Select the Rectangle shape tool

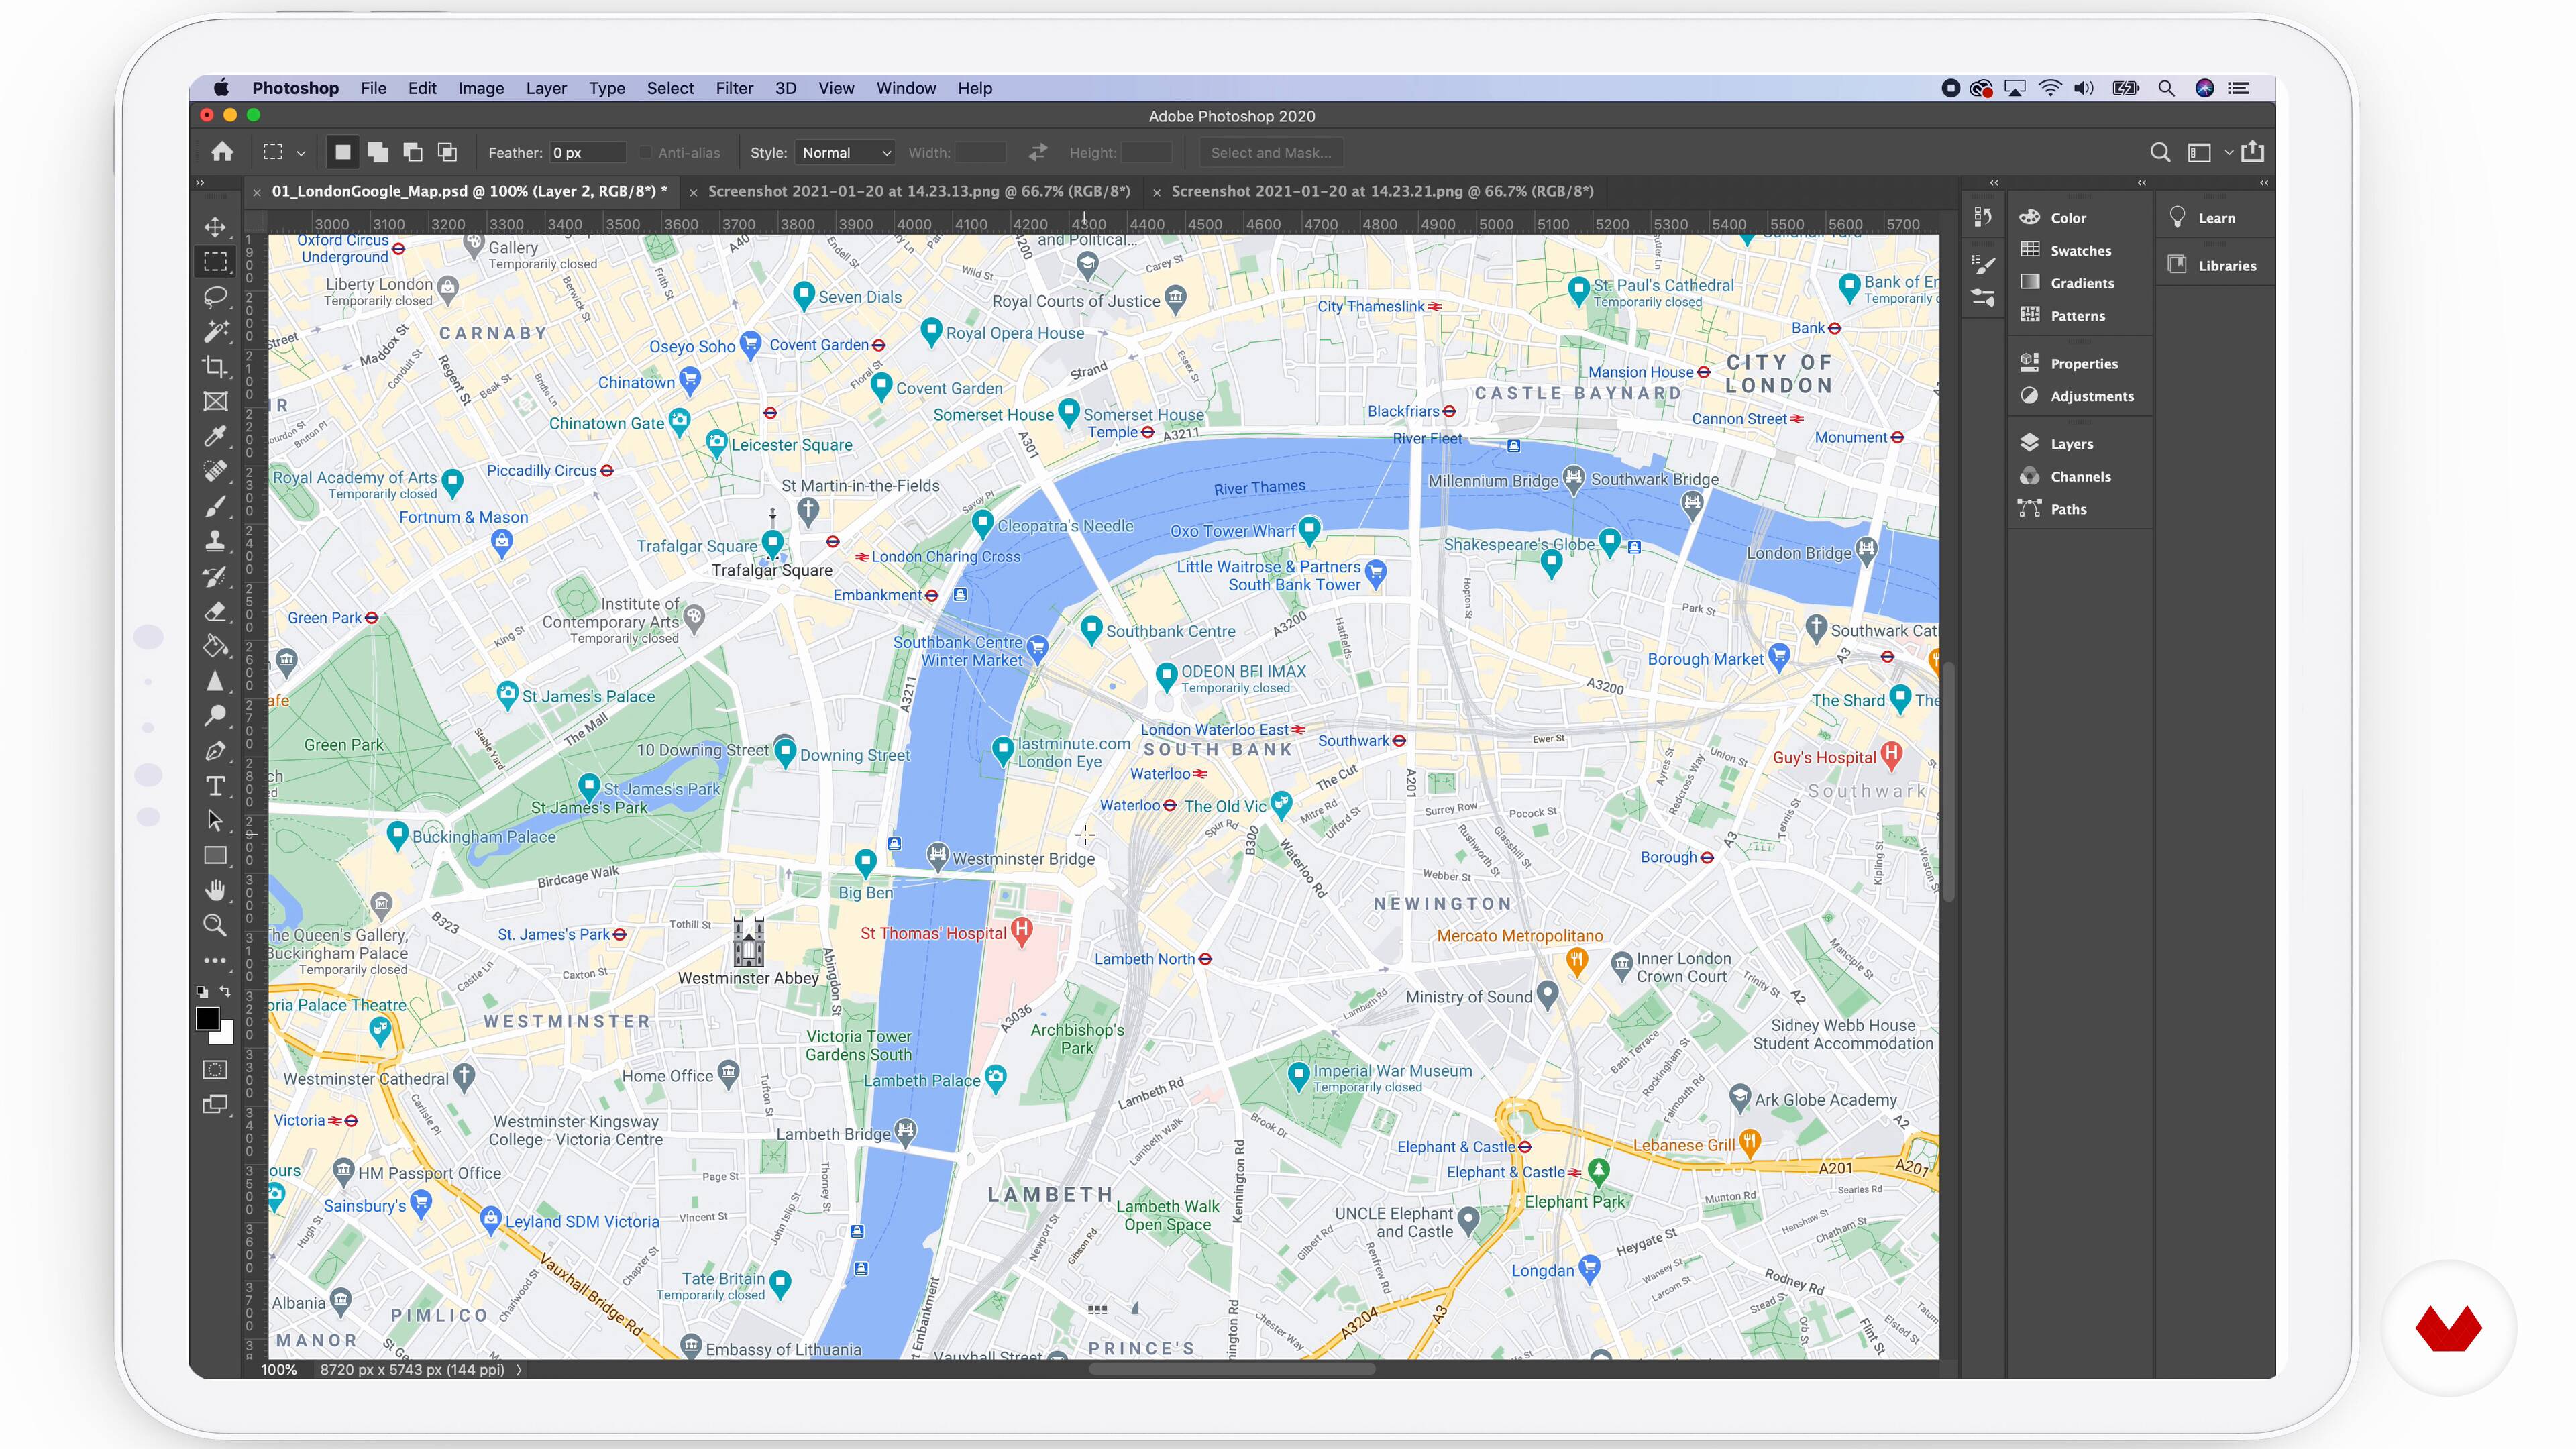click(x=215, y=856)
